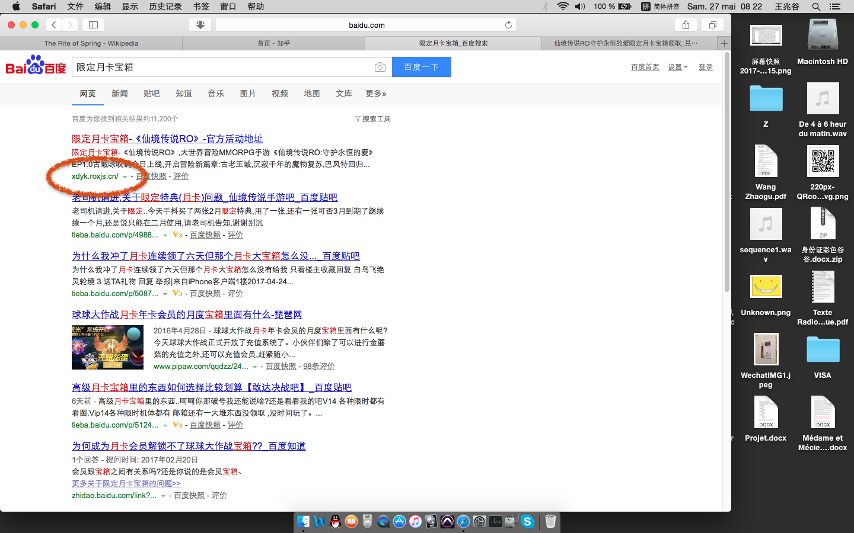854x533 pixels.
Task: Click the 百度一下 search button
Action: point(422,67)
